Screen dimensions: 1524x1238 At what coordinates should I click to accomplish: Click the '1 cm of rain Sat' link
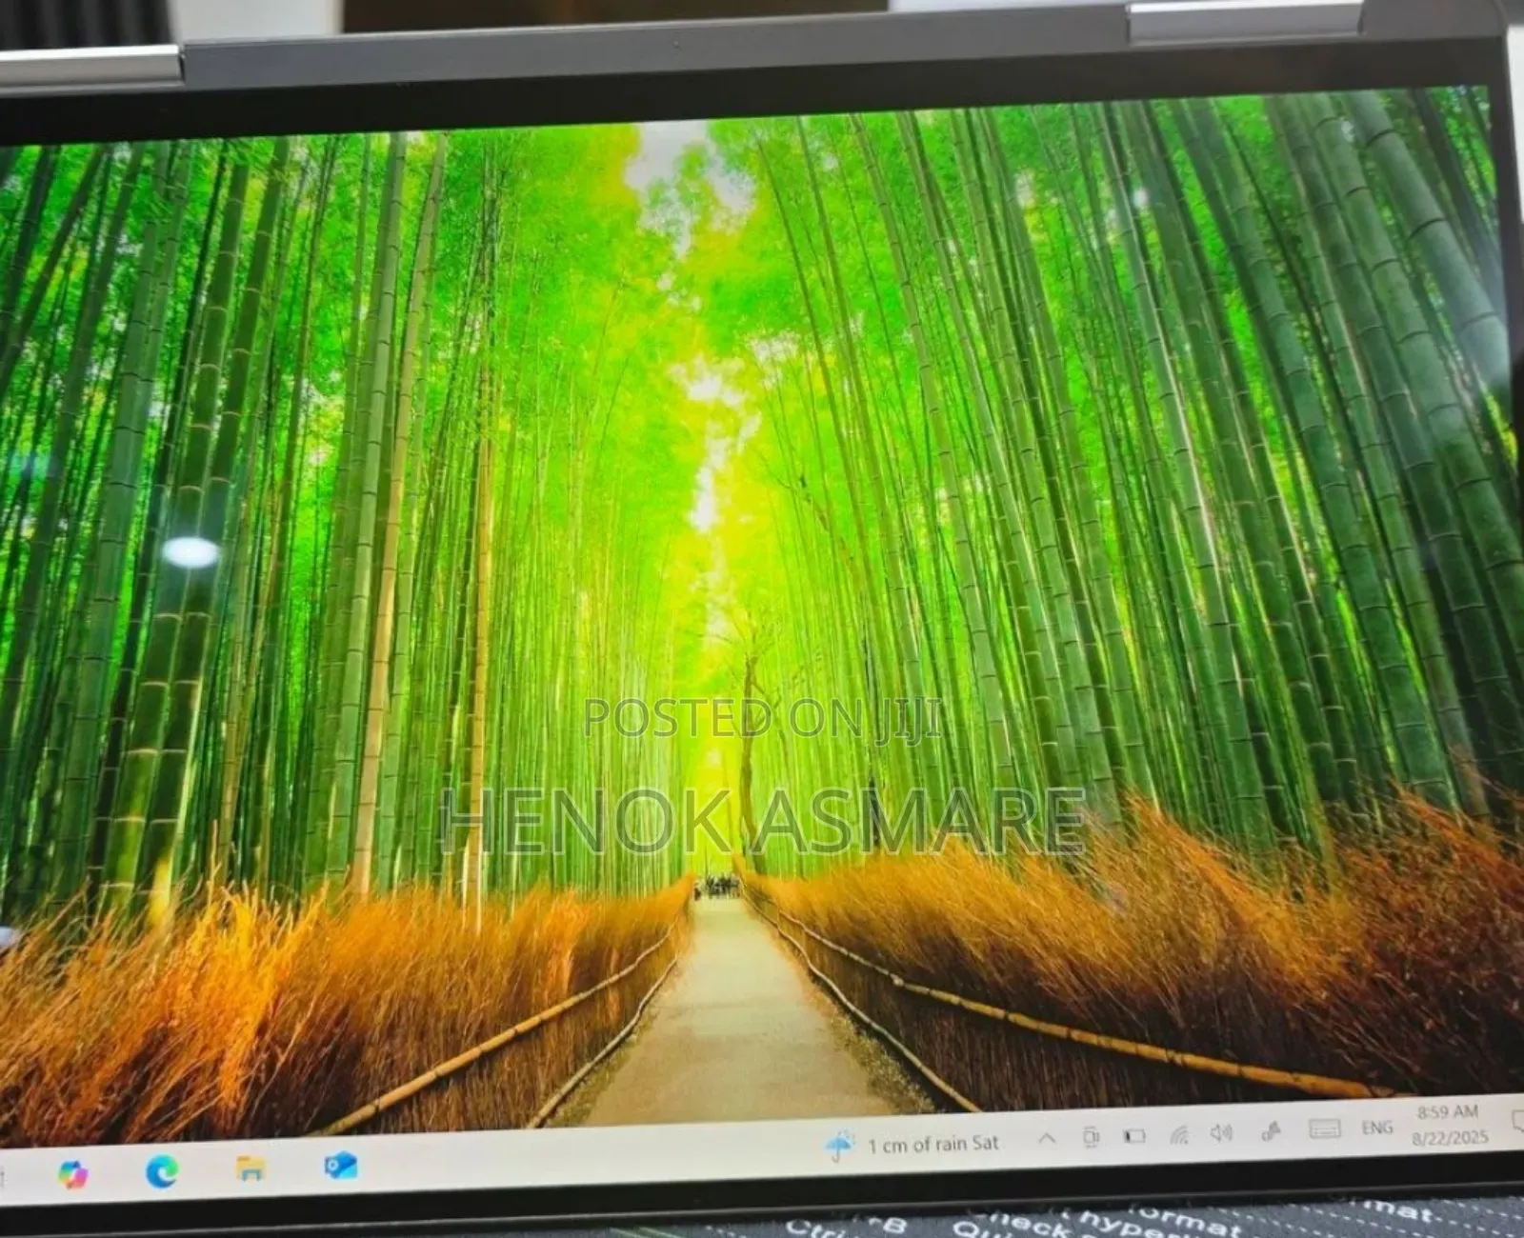tap(934, 1143)
